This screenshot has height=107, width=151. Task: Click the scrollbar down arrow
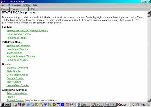click(x=149, y=100)
